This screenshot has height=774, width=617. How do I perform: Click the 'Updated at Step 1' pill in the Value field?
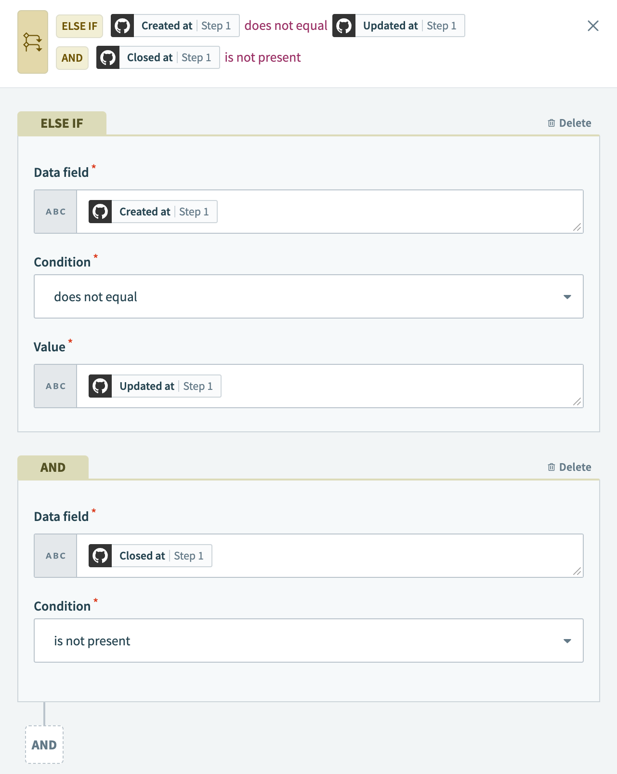click(154, 386)
